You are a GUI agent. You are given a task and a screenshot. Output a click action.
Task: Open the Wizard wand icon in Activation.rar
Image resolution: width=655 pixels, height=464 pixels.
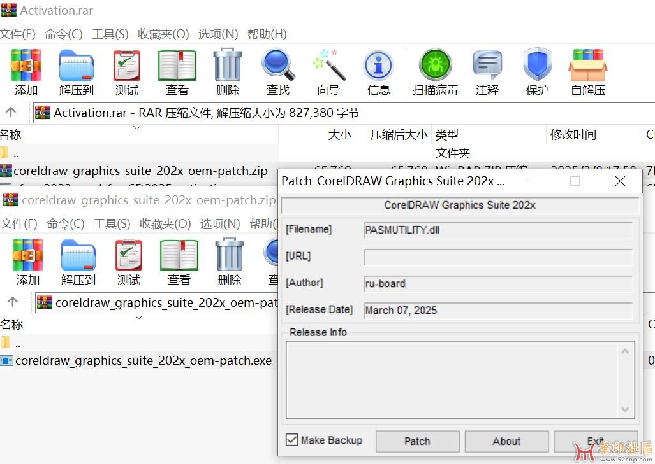[x=328, y=65]
